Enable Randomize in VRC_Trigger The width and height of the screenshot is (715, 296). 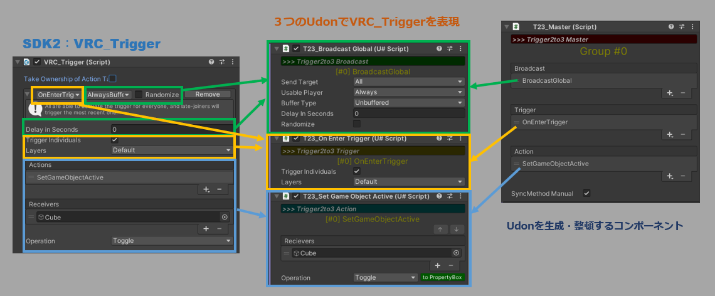click(139, 95)
